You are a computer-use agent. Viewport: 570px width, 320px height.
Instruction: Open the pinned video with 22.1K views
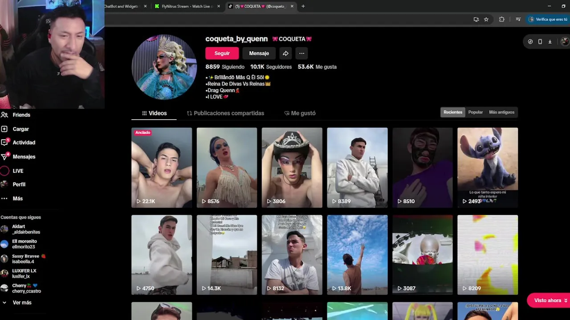pyautogui.click(x=162, y=168)
